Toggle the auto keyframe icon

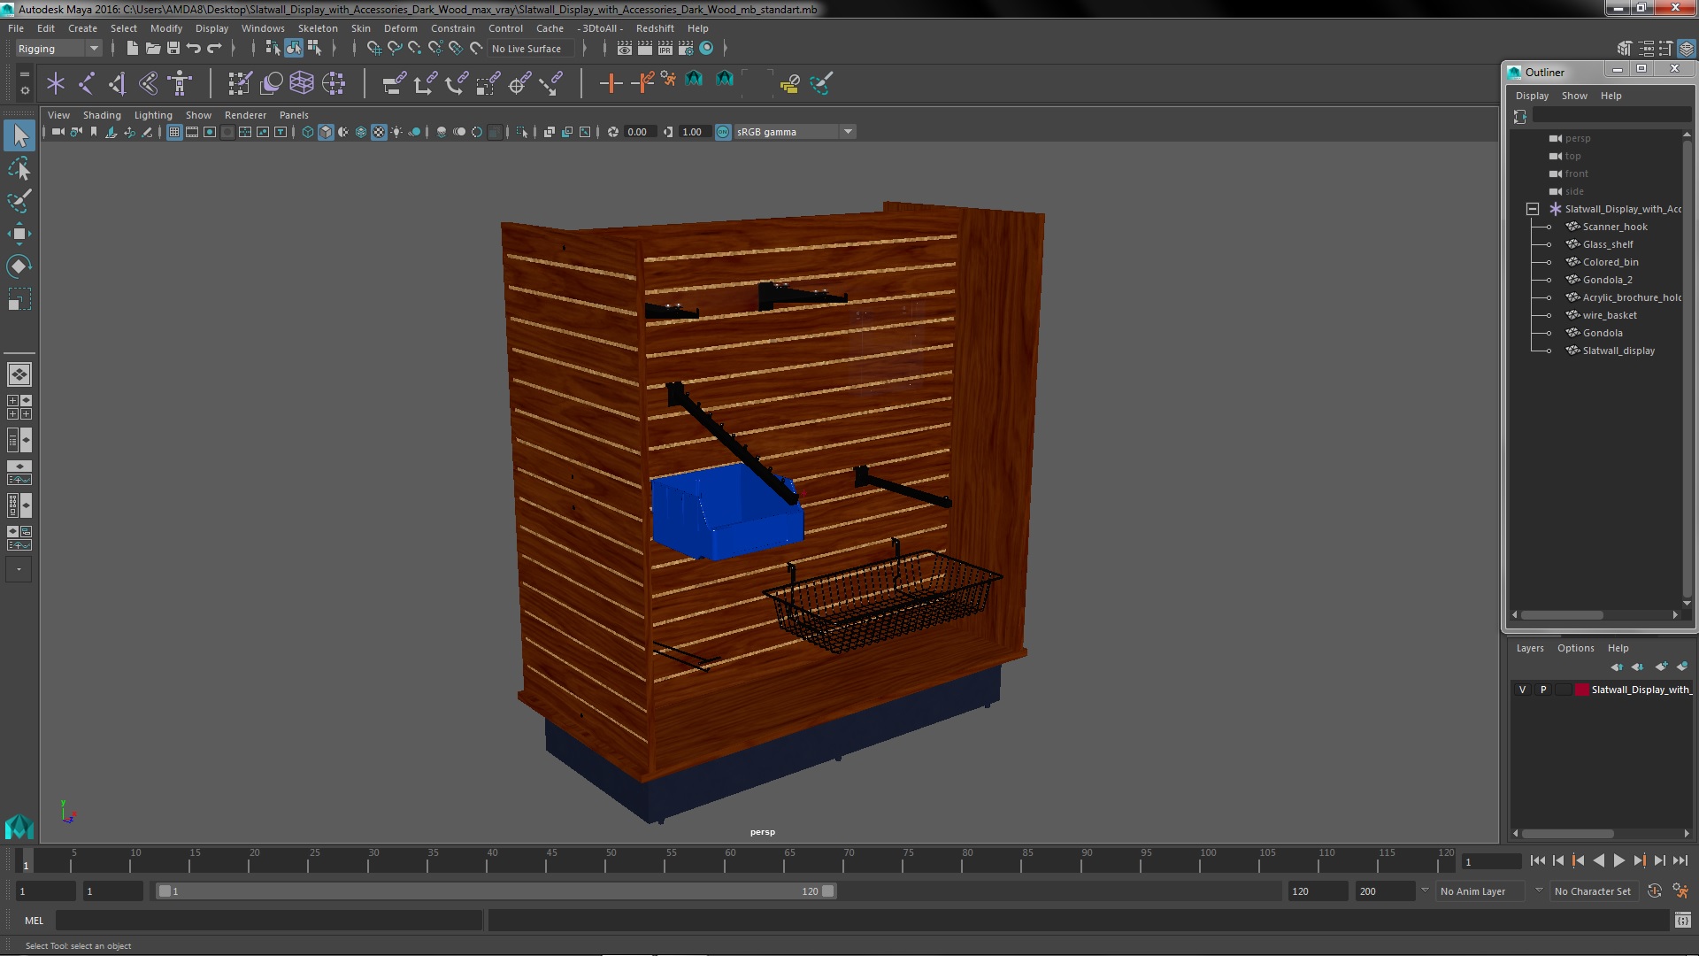click(x=1654, y=891)
